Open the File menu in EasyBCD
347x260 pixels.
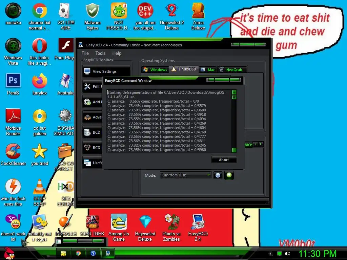coord(85,53)
